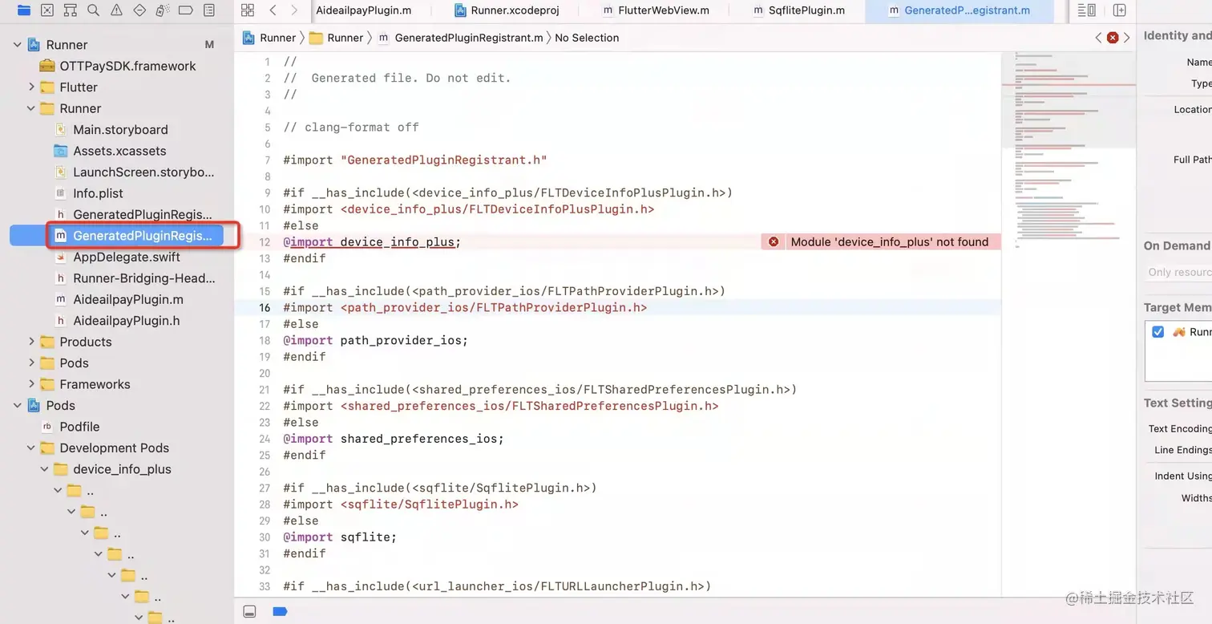
Task: Click the device_info_plus not found error message
Action: pos(890,241)
